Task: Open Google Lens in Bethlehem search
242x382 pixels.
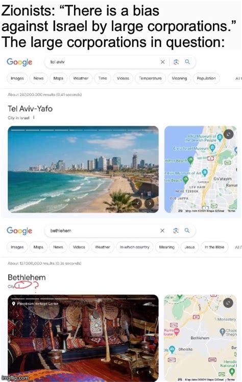Action: click(x=176, y=231)
